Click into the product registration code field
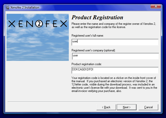 coord(115,70)
